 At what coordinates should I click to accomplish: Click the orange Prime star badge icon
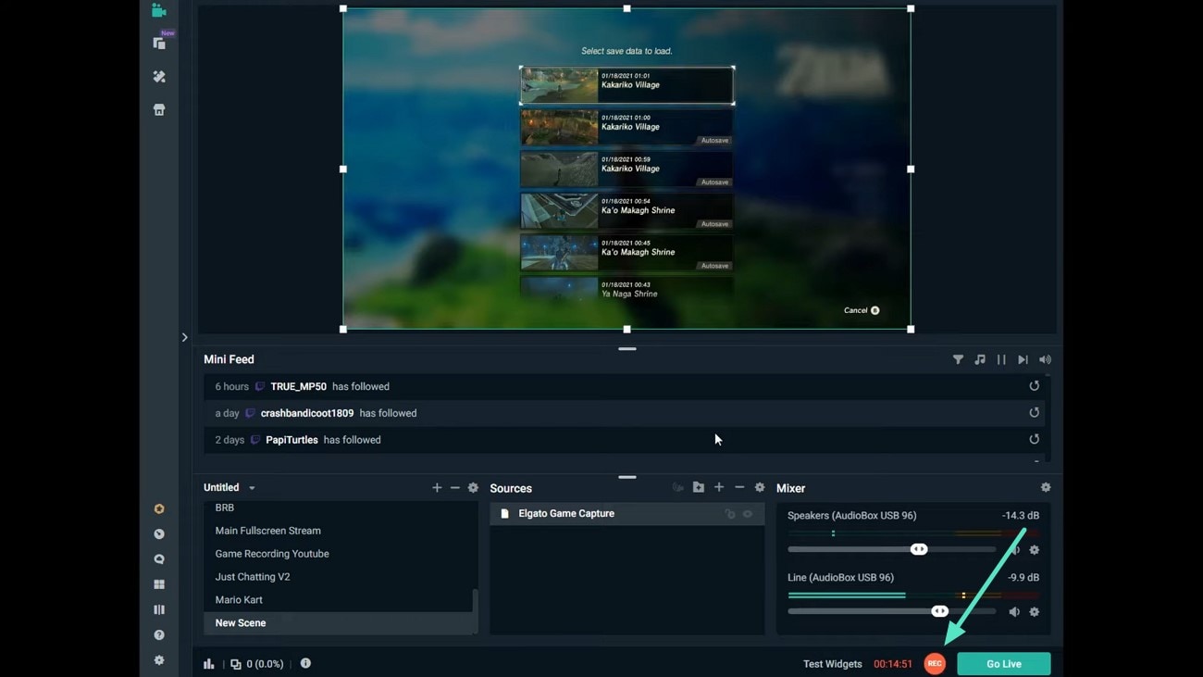[x=159, y=509]
